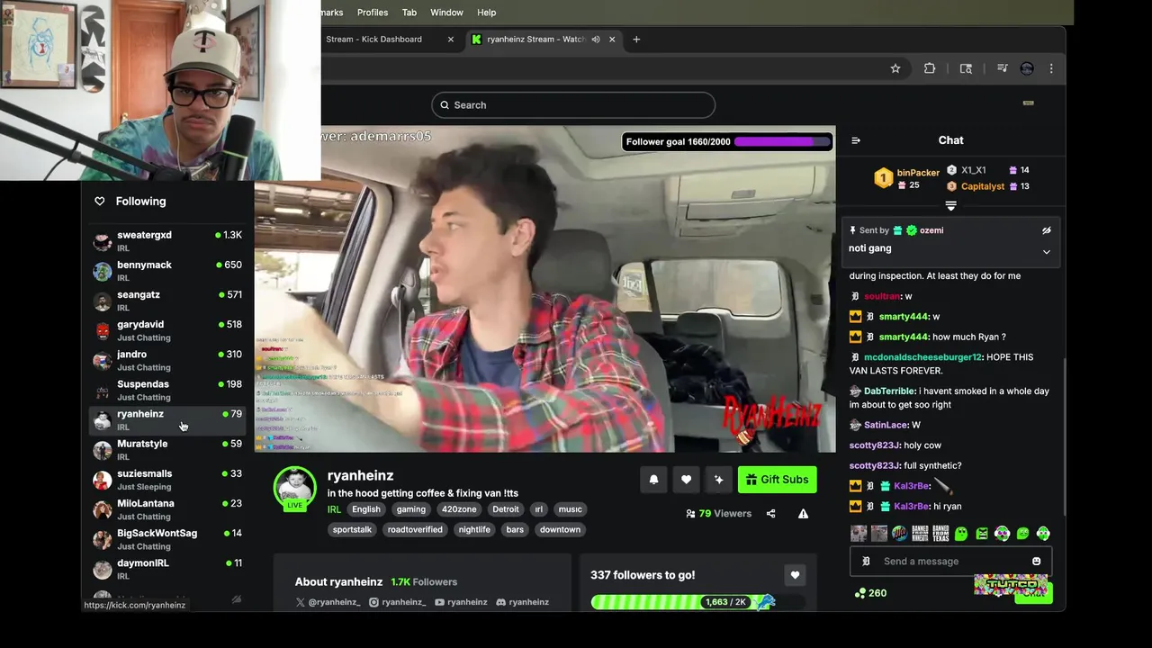The height and width of the screenshot is (648, 1152).
Task: Click the Following heart icon in sidebar
Action: pyautogui.click(x=100, y=202)
